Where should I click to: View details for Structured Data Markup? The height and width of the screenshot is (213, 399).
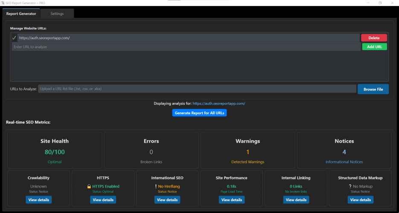360,200
